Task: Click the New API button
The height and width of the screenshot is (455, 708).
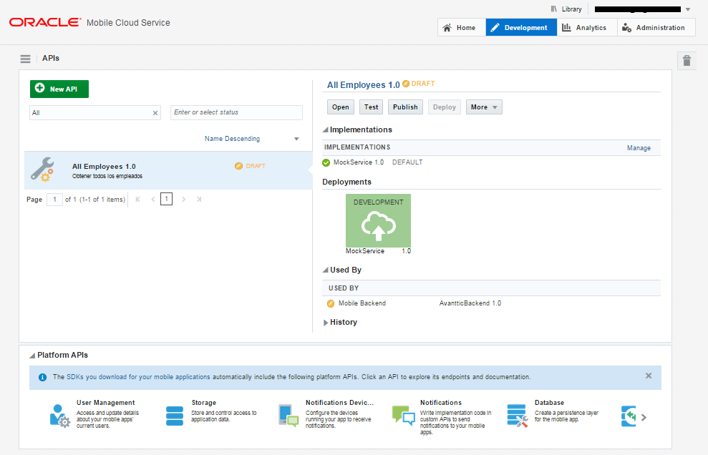Action: pos(59,89)
